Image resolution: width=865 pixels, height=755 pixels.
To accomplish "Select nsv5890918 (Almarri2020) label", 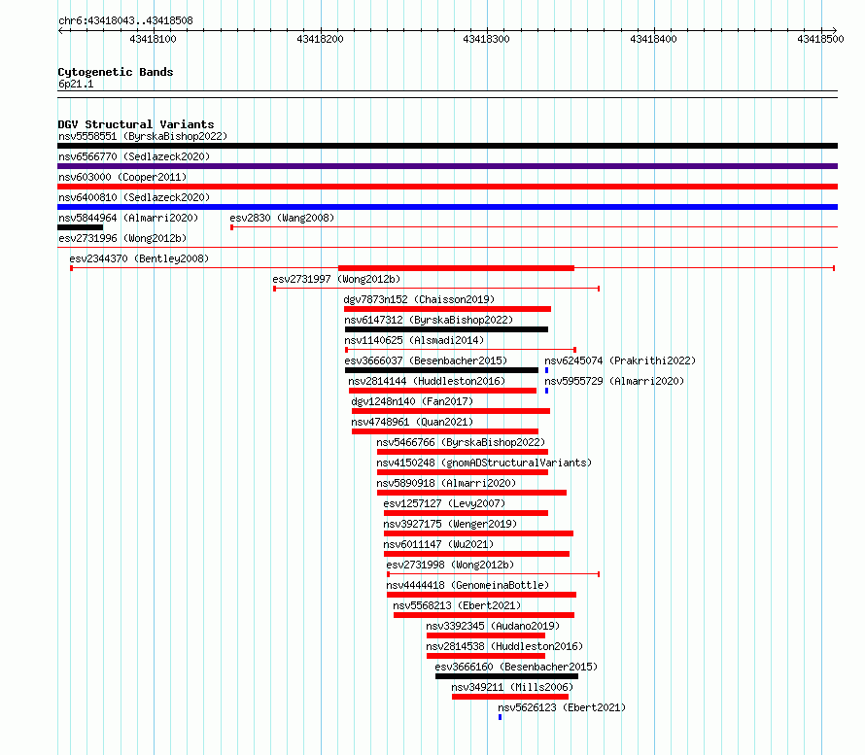I will pyautogui.click(x=446, y=483).
